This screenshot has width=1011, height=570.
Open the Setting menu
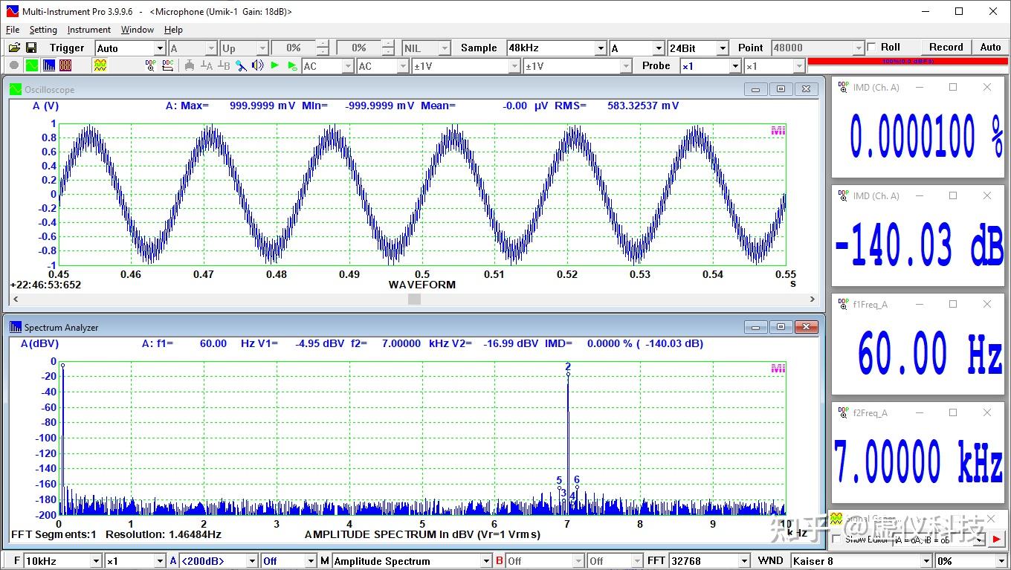pyautogui.click(x=43, y=30)
